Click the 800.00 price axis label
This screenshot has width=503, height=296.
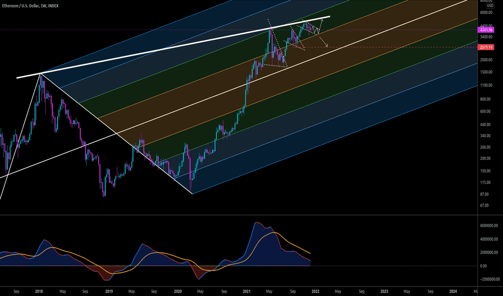tap(485, 99)
